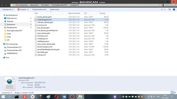Select the fruit_density_growthState.xml file
This screenshot has width=177, height=99.
pos(47,31)
